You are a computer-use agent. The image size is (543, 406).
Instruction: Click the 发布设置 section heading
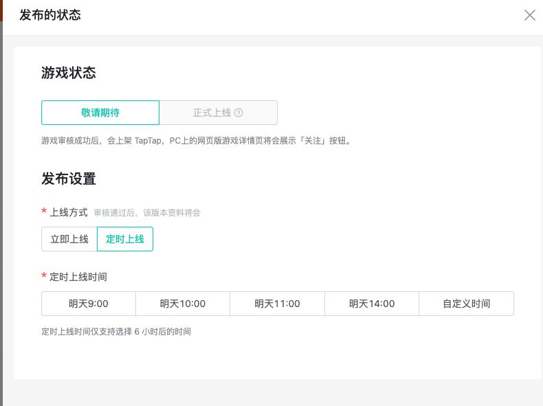tap(69, 179)
